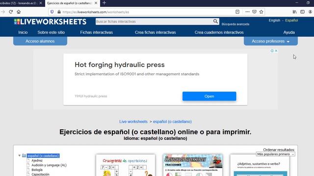314x176 pixels.
Task: Click the browser URL address bar
Action: point(148,12)
